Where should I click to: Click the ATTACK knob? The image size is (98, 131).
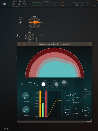point(26,96)
